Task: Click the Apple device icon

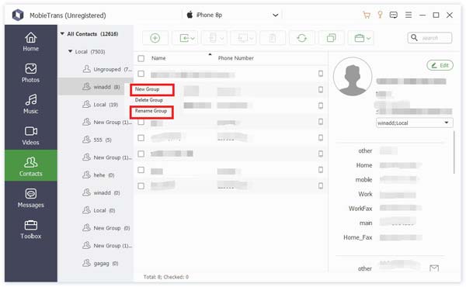Action: click(x=190, y=15)
